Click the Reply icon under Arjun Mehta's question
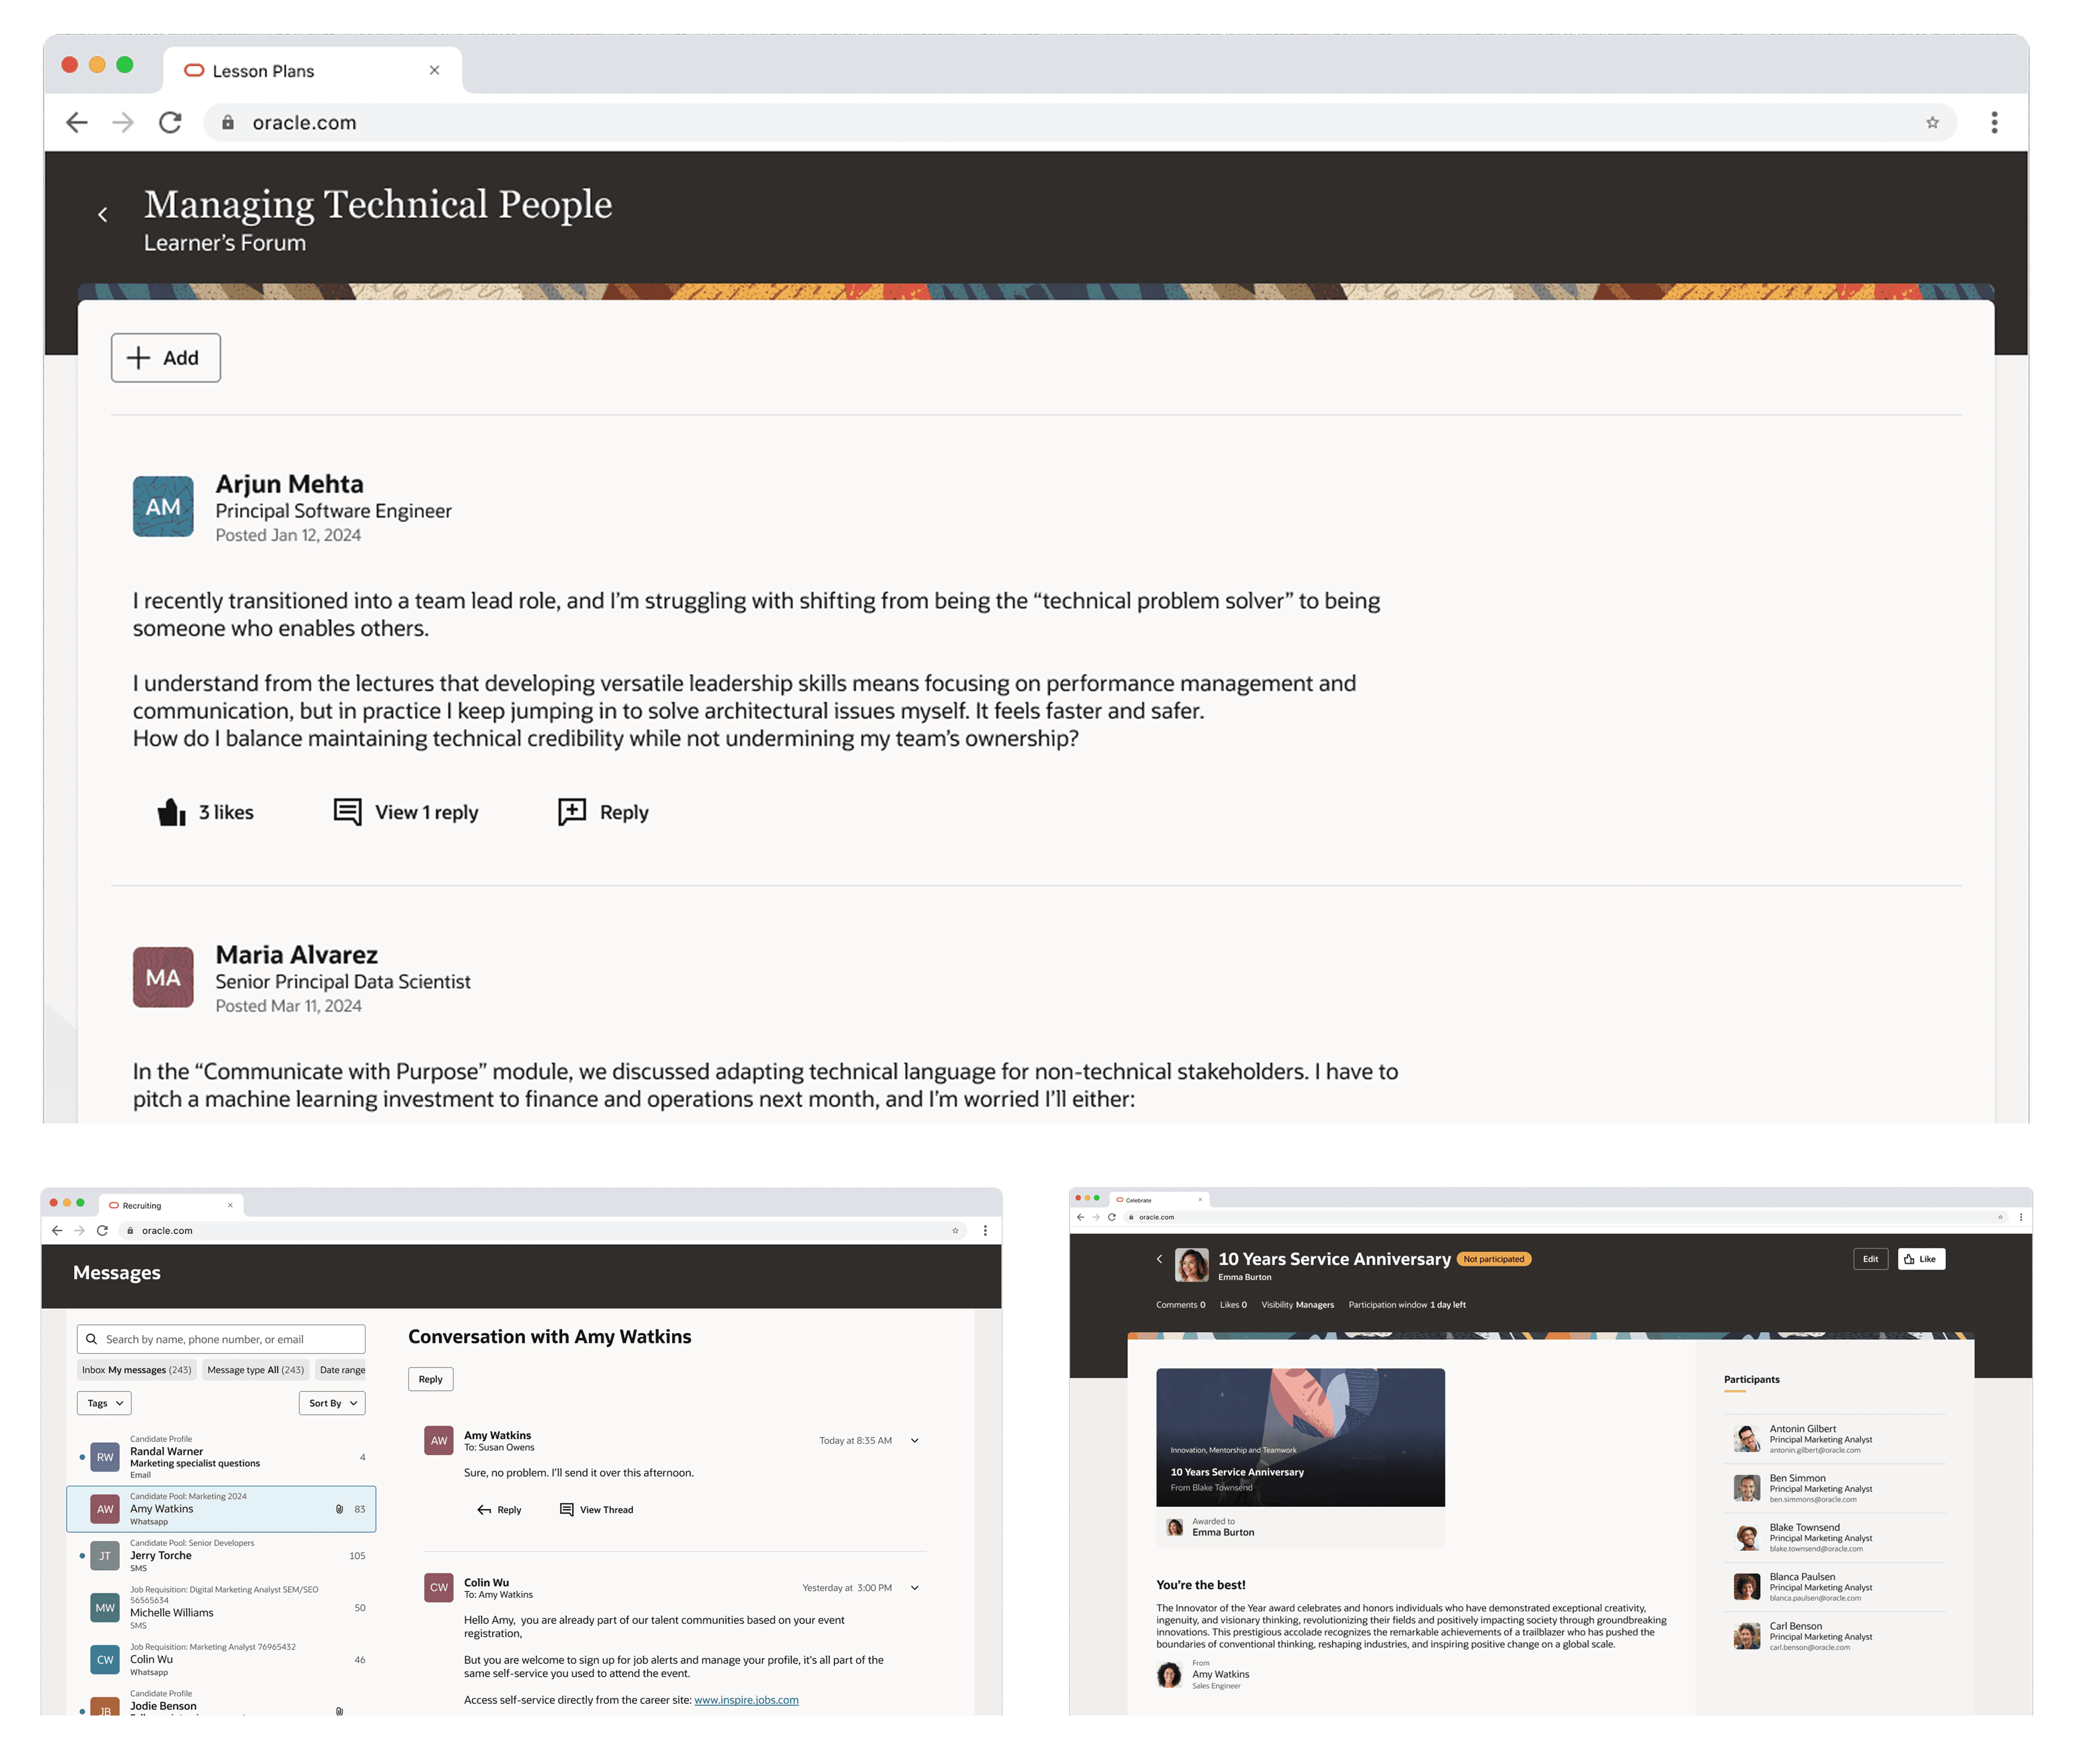Image resolution: width=2089 pixels, height=1764 pixels. coord(571,812)
